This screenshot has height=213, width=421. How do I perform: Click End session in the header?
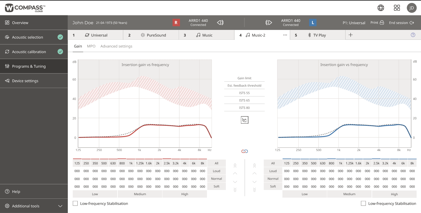coord(399,23)
